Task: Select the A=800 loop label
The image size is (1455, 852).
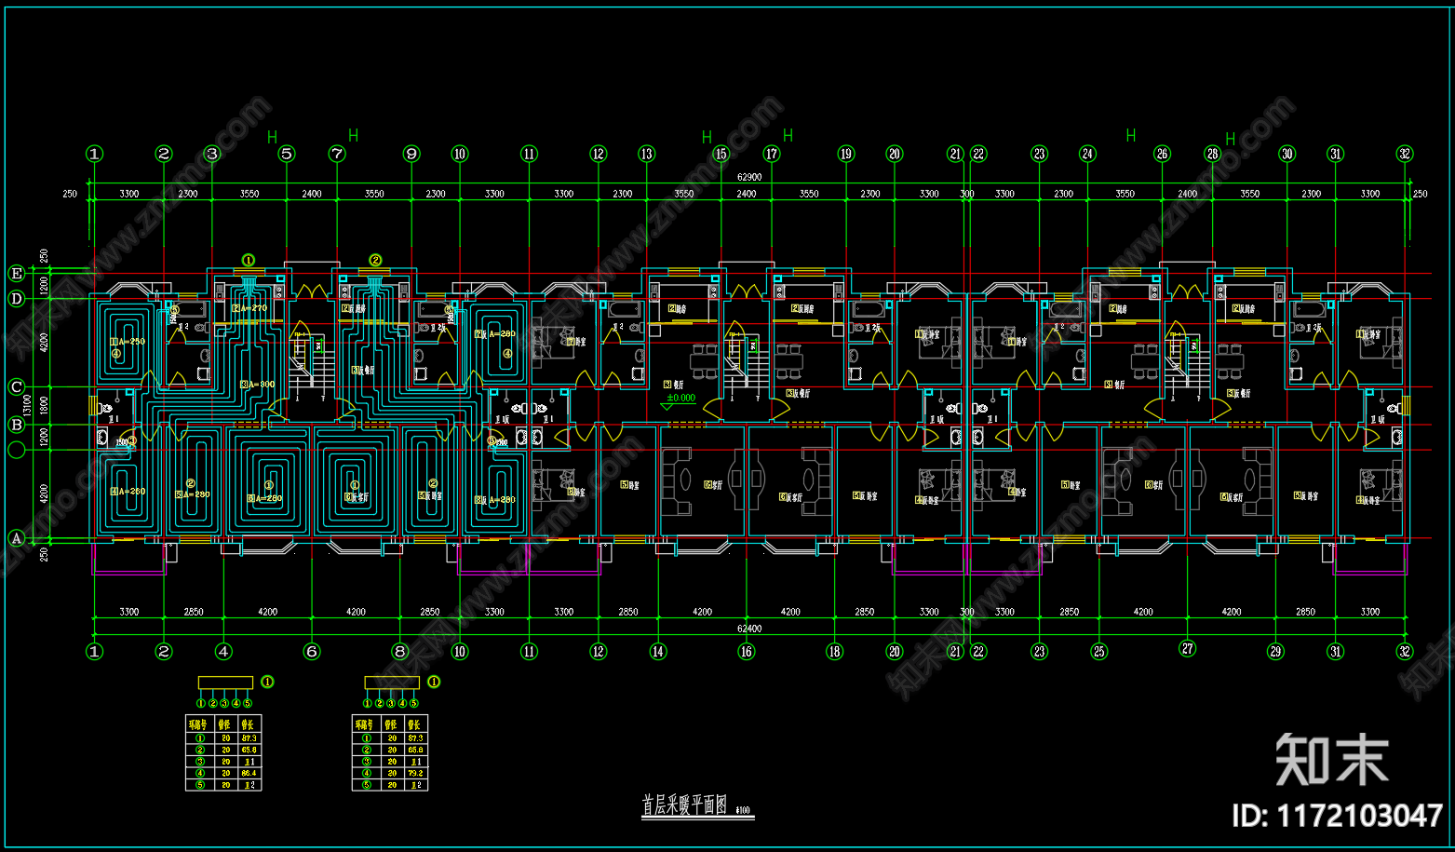Action: 260,384
